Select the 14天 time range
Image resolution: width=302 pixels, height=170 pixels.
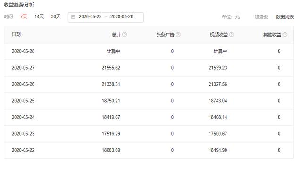[39, 16]
